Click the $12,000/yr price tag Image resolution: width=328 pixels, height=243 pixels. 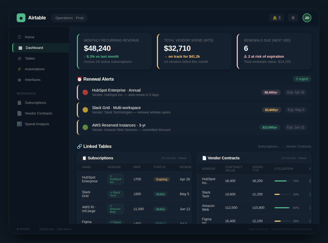coord(270,127)
